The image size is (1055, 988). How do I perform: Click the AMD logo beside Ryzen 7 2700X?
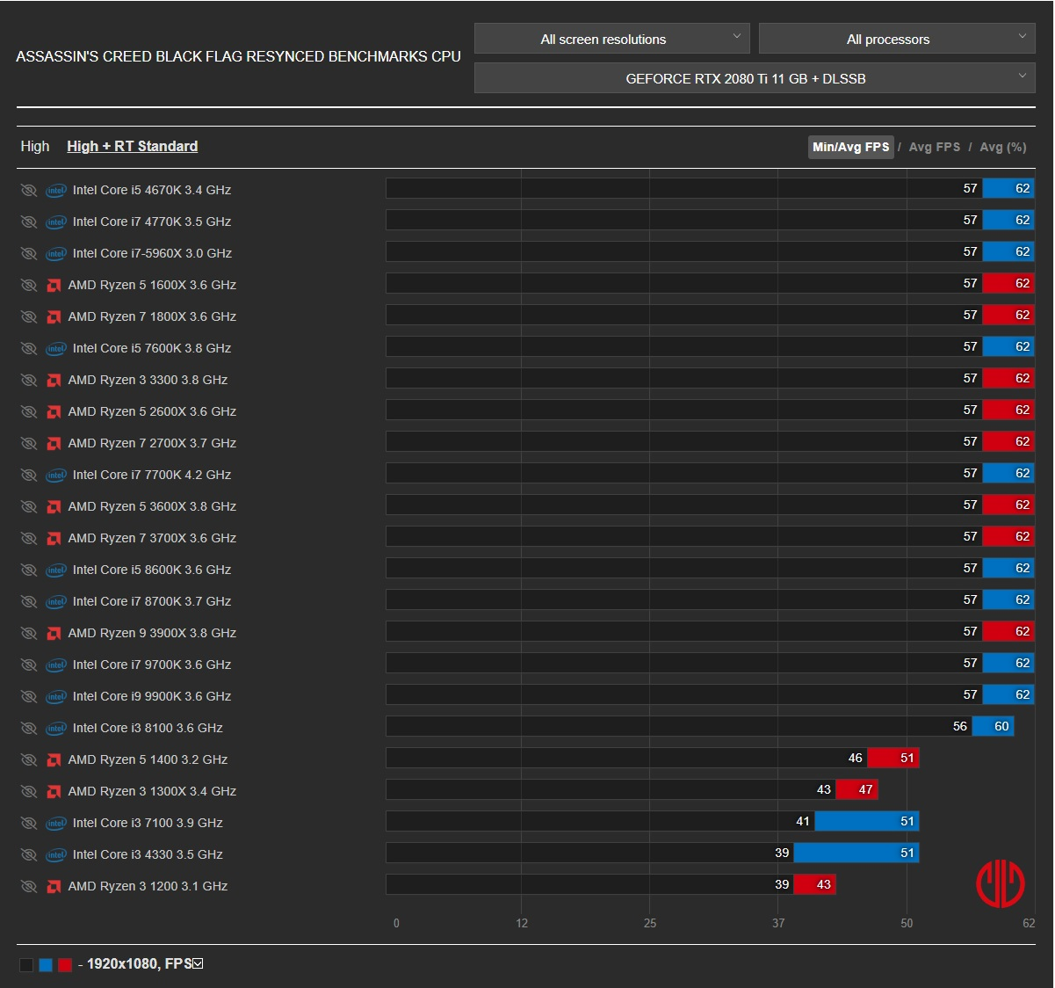click(54, 444)
